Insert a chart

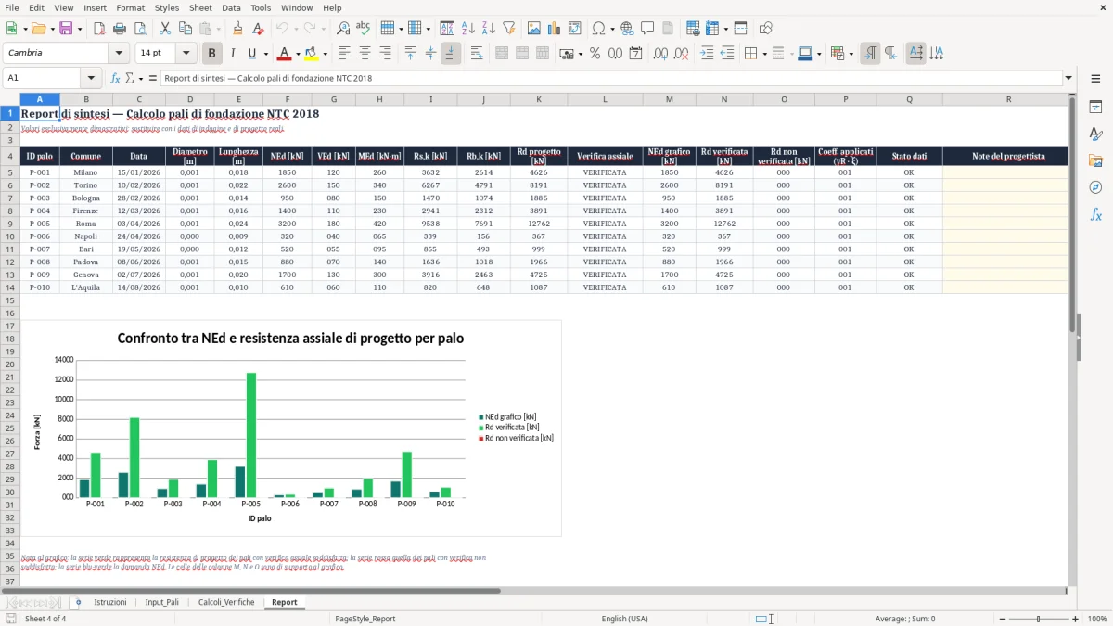pyautogui.click(x=555, y=29)
